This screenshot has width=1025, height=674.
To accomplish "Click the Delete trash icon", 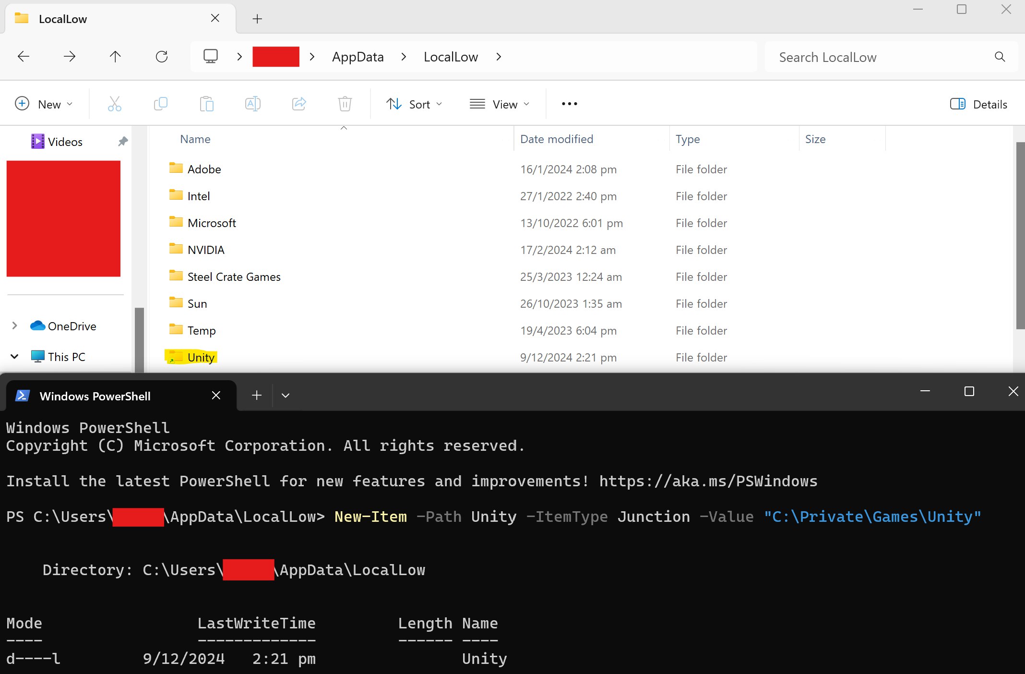I will (x=345, y=104).
